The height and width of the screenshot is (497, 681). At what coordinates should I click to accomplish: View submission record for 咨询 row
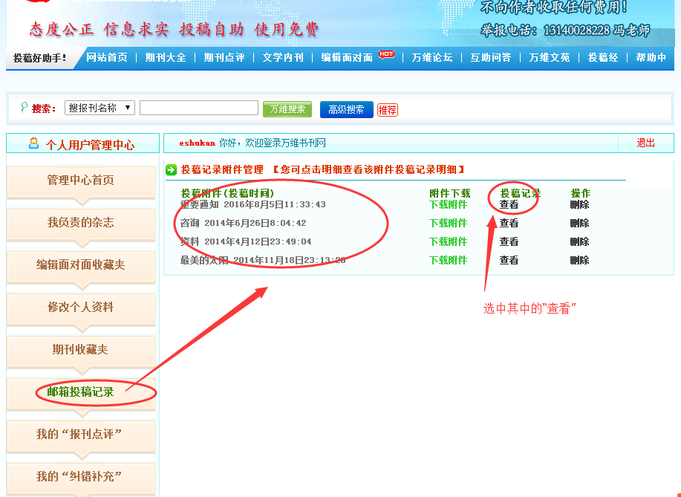click(x=509, y=223)
